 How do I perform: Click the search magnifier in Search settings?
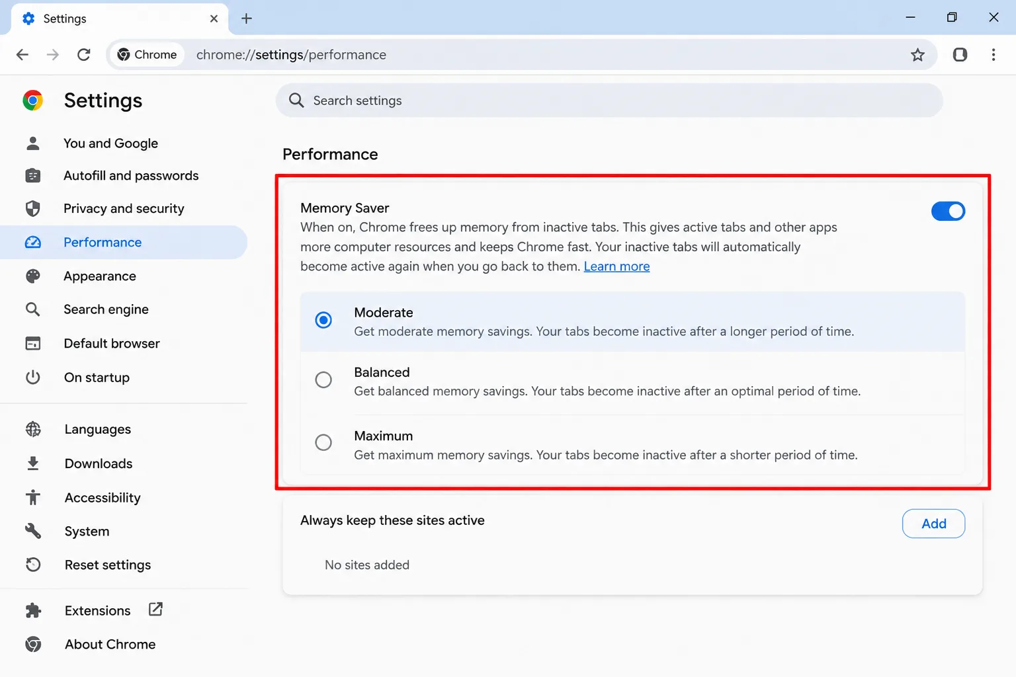[296, 100]
